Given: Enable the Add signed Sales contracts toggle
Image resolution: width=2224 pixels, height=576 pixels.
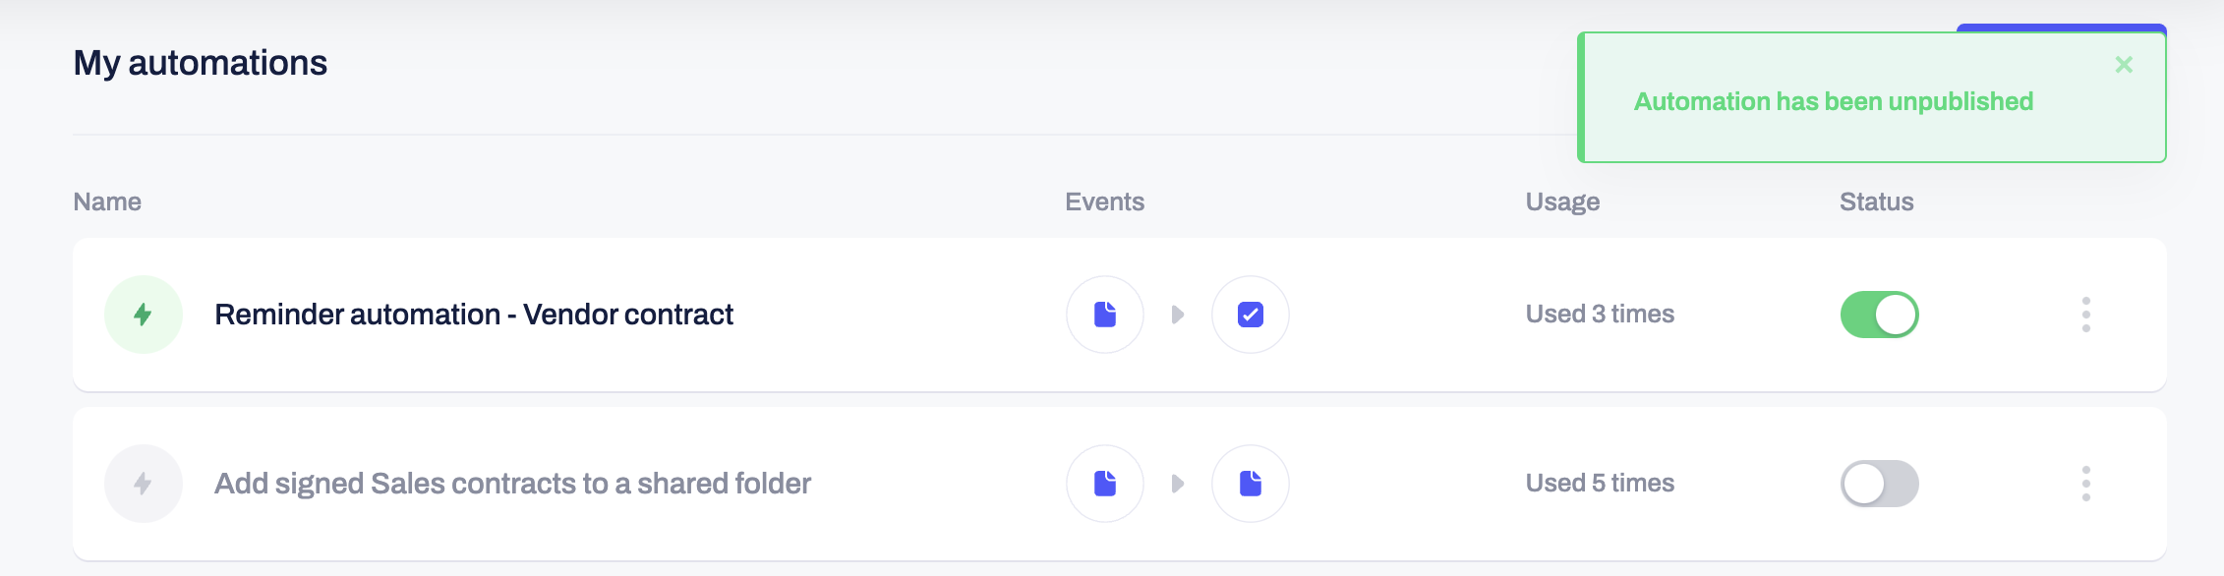Looking at the screenshot, I should point(1879,484).
